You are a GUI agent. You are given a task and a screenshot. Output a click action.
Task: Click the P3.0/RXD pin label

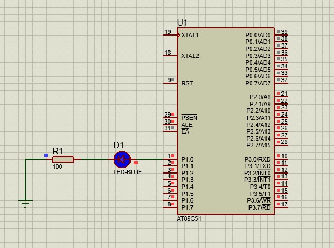[257, 159]
